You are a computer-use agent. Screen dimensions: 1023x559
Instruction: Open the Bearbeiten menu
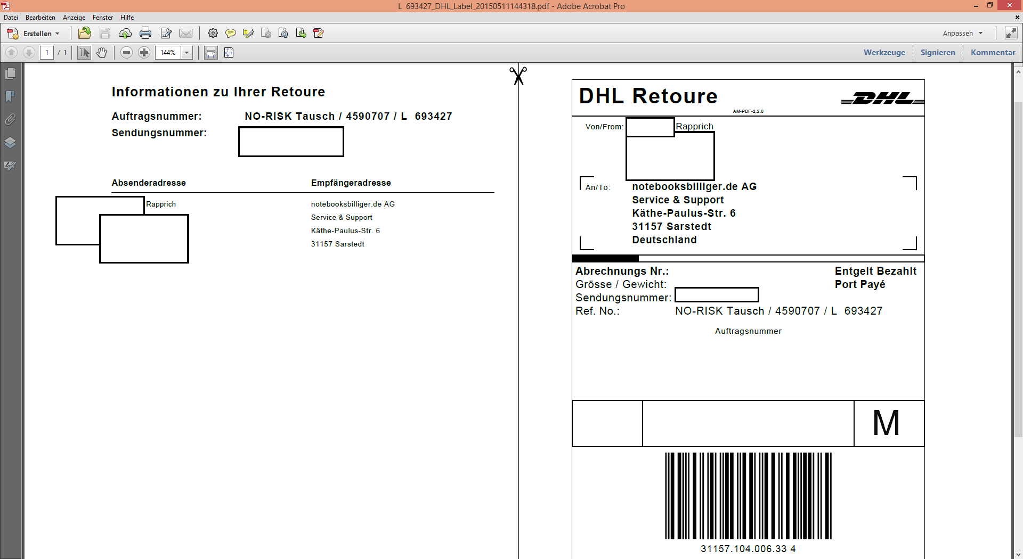tap(40, 18)
